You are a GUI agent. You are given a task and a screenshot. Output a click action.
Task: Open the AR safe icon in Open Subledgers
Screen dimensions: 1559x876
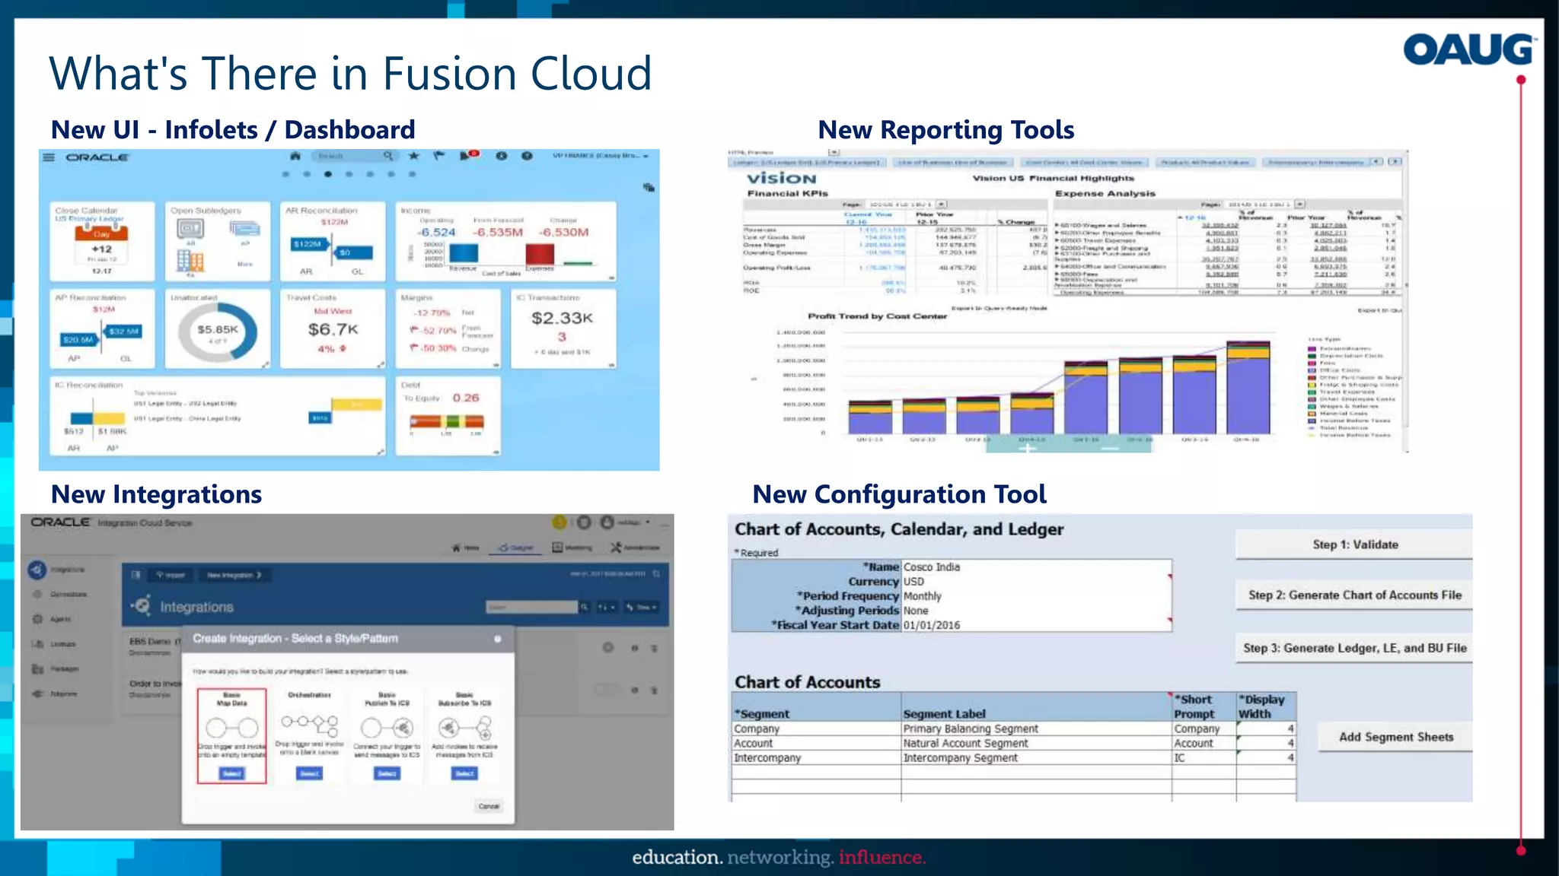[190, 228]
